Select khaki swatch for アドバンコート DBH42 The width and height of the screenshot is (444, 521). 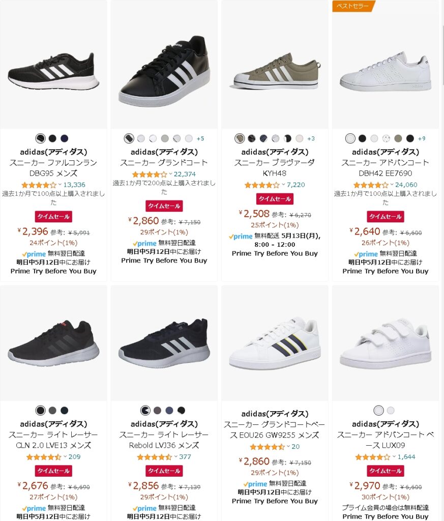[x=398, y=138]
